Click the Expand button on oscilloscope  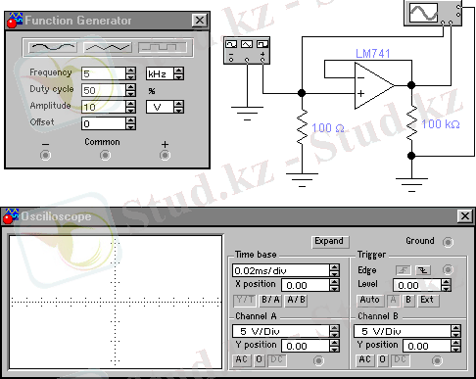(330, 242)
